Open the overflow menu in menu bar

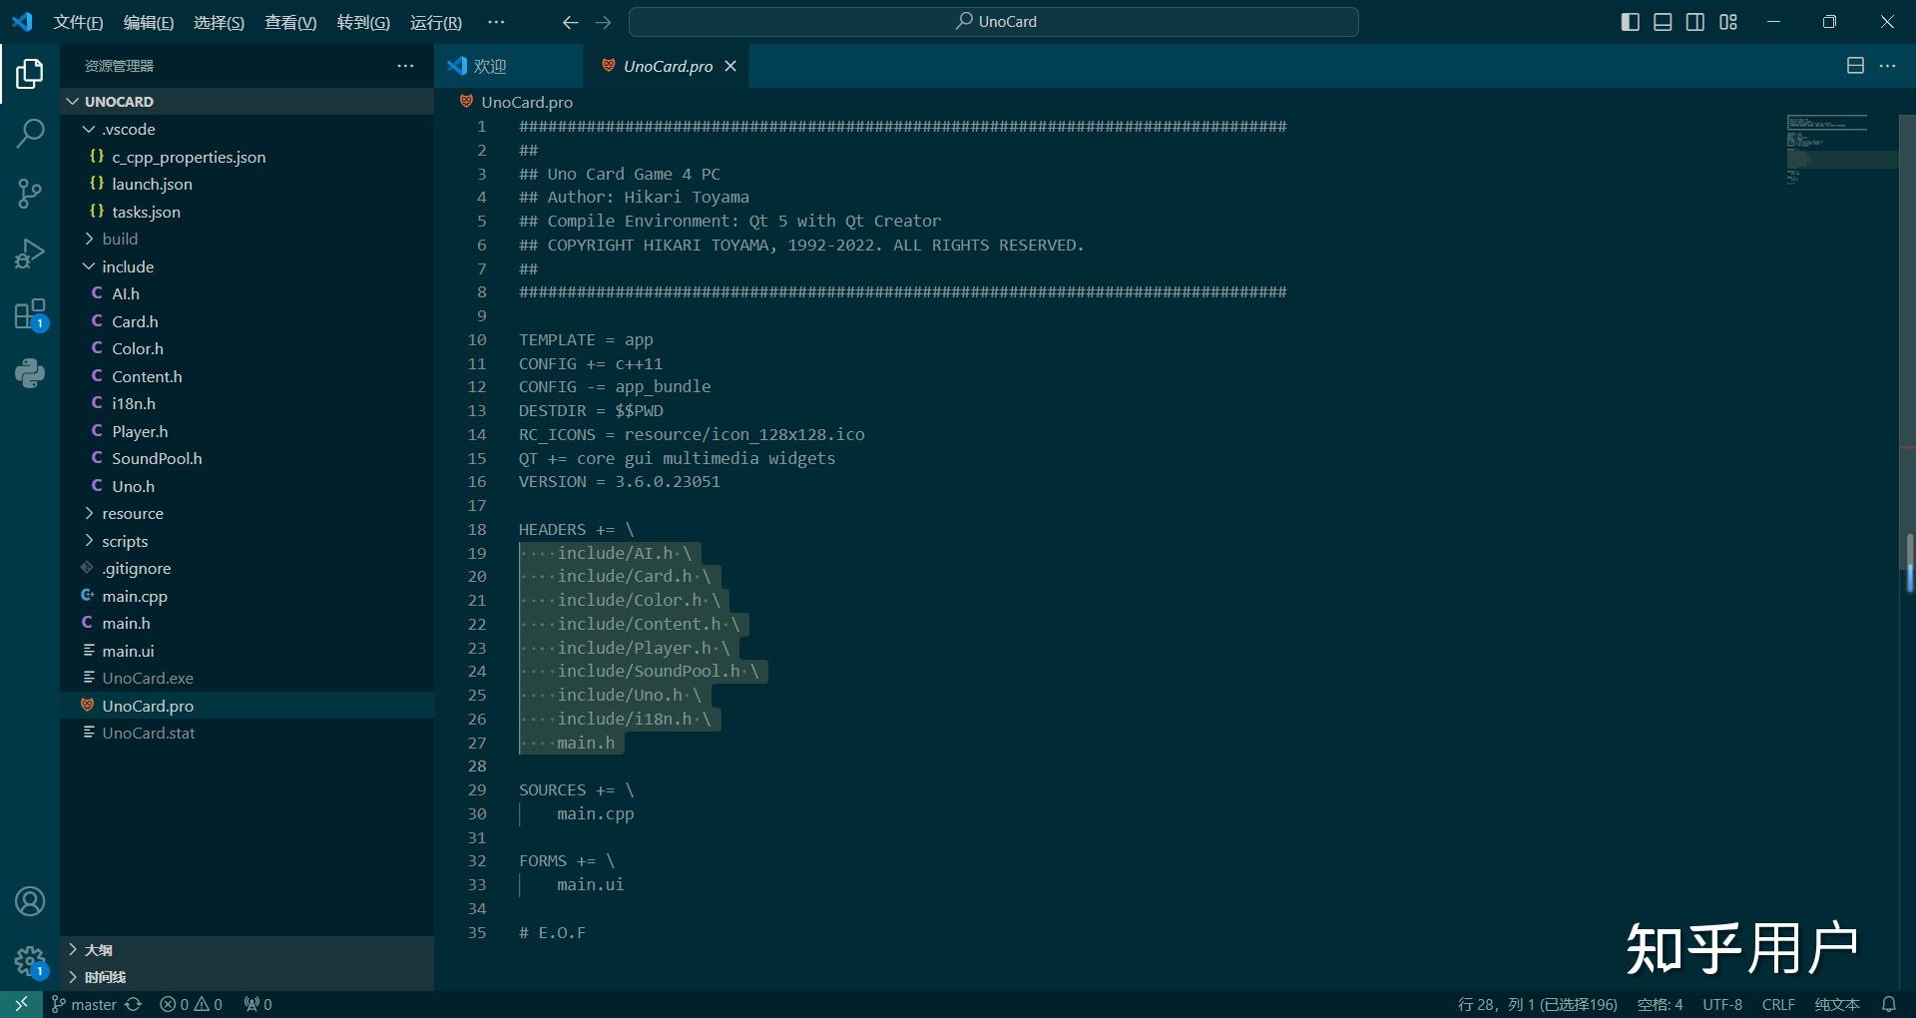[x=496, y=22]
